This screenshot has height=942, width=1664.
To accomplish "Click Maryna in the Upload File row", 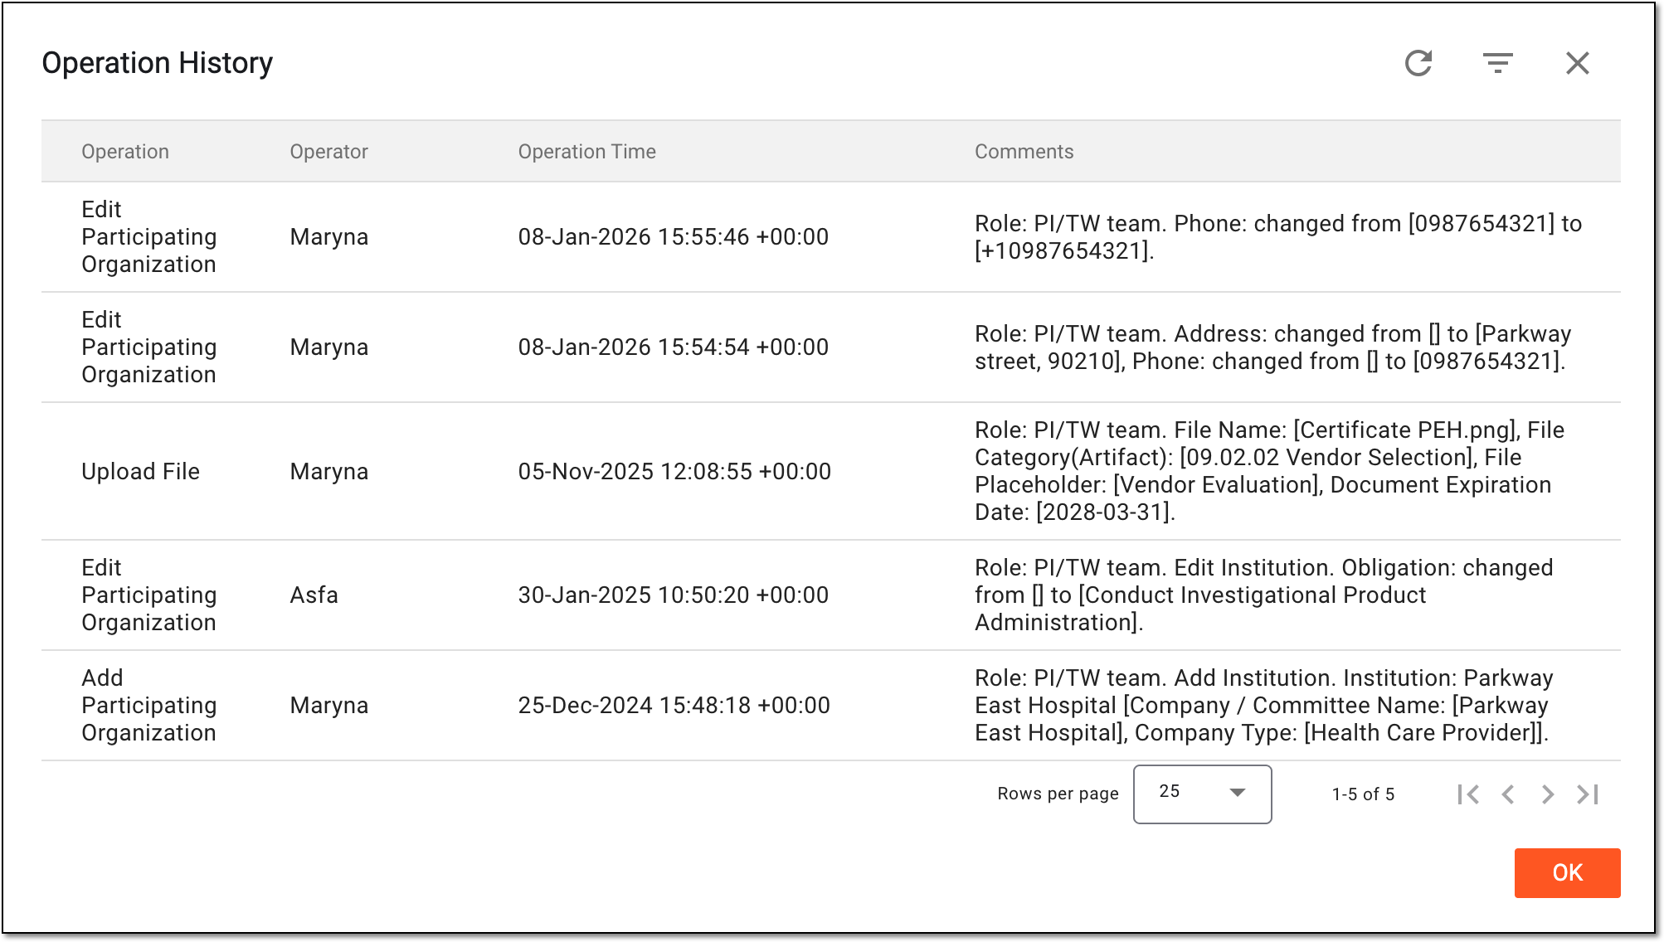I will (x=328, y=471).
